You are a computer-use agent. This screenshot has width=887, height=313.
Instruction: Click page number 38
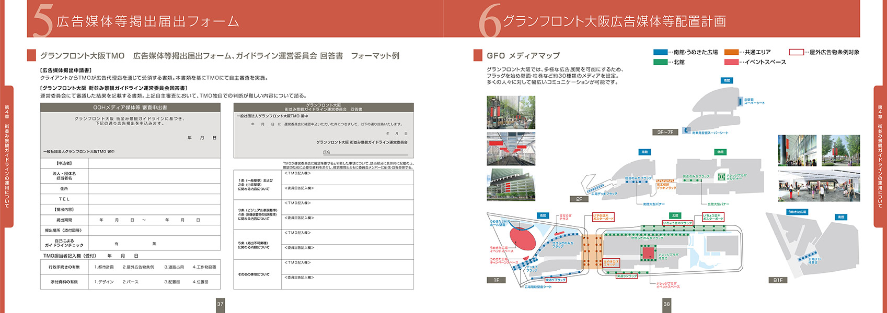click(x=666, y=304)
